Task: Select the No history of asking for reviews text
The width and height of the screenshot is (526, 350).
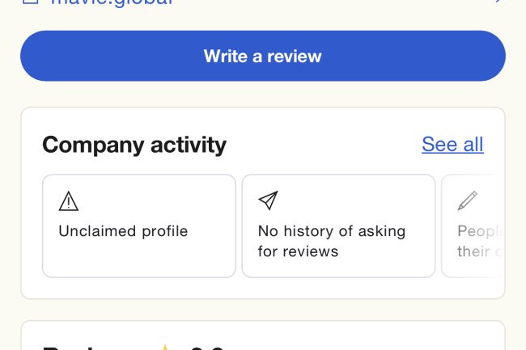Action: click(x=331, y=241)
